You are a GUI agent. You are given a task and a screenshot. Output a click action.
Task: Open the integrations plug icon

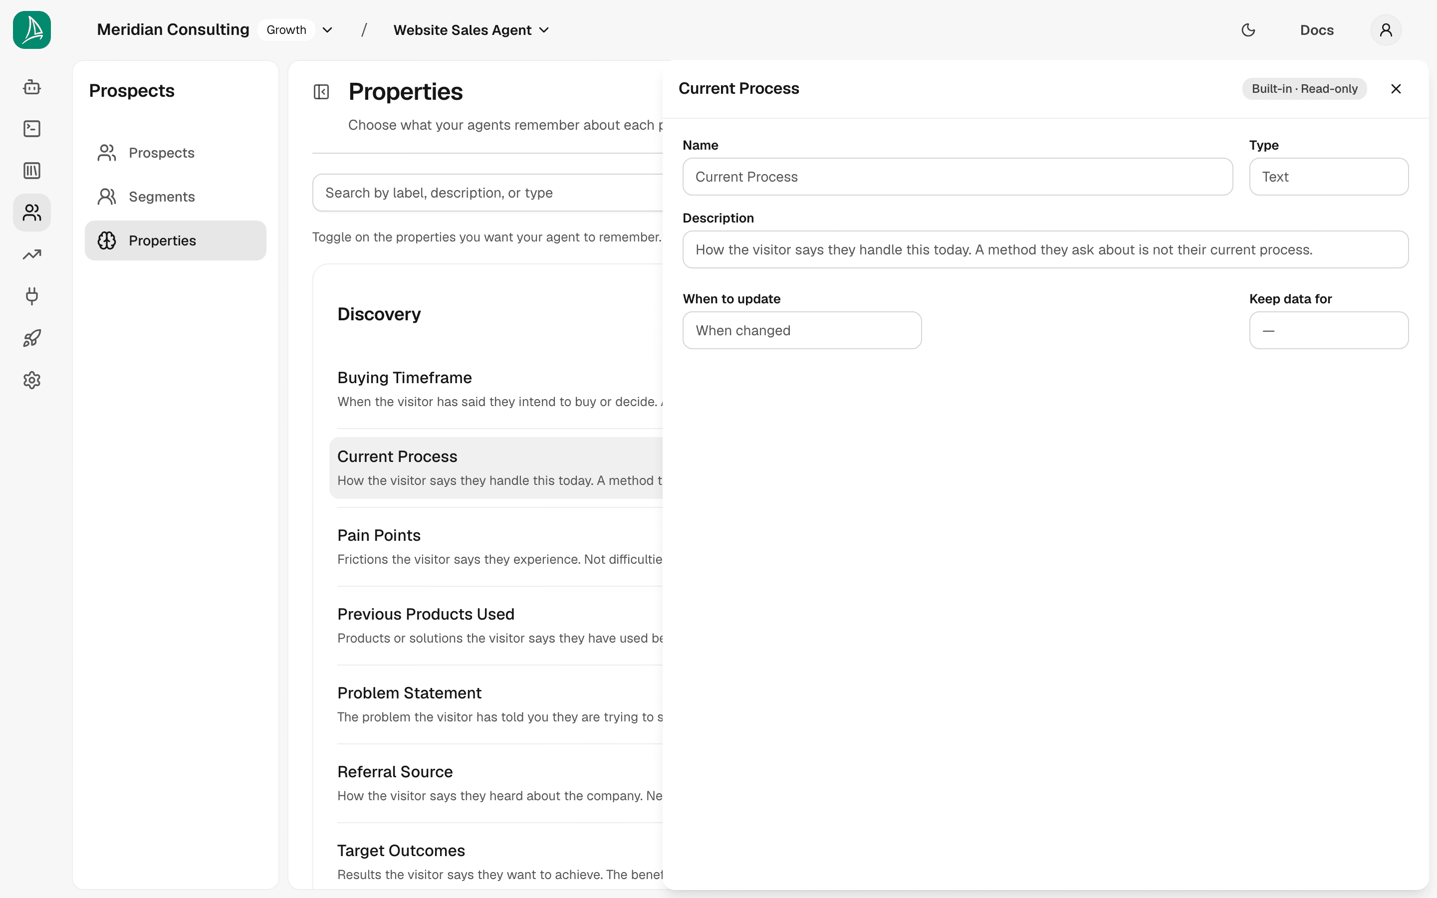click(32, 296)
